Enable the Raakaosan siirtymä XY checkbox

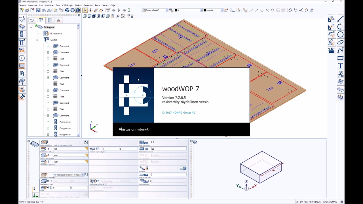tap(100, 181)
